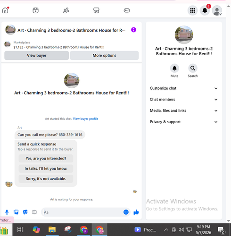The width and height of the screenshot is (231, 236).
Task: Click the More options button
Action: tap(104, 55)
